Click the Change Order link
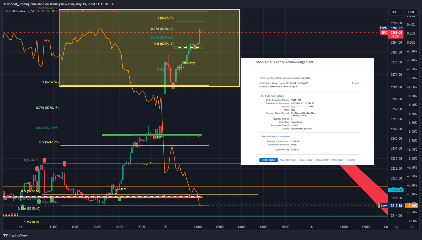The width and height of the screenshot is (422, 240). coord(322,160)
